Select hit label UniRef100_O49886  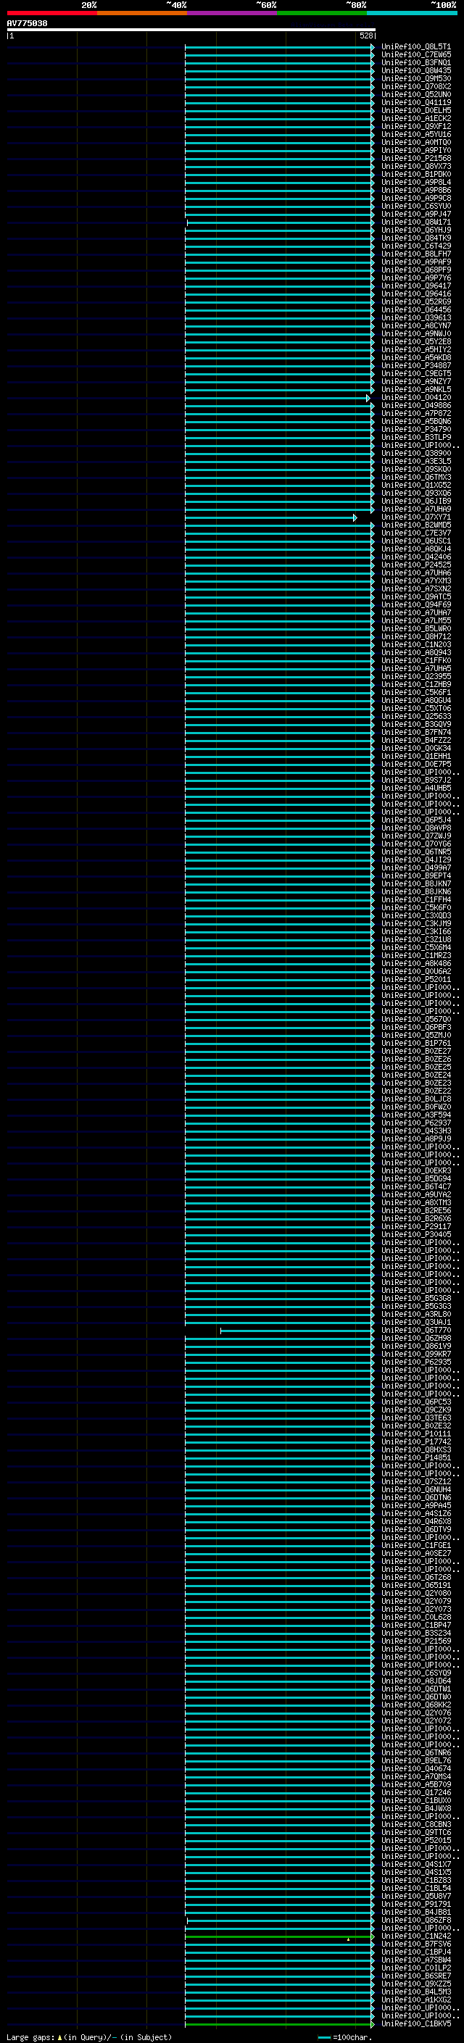415,405
